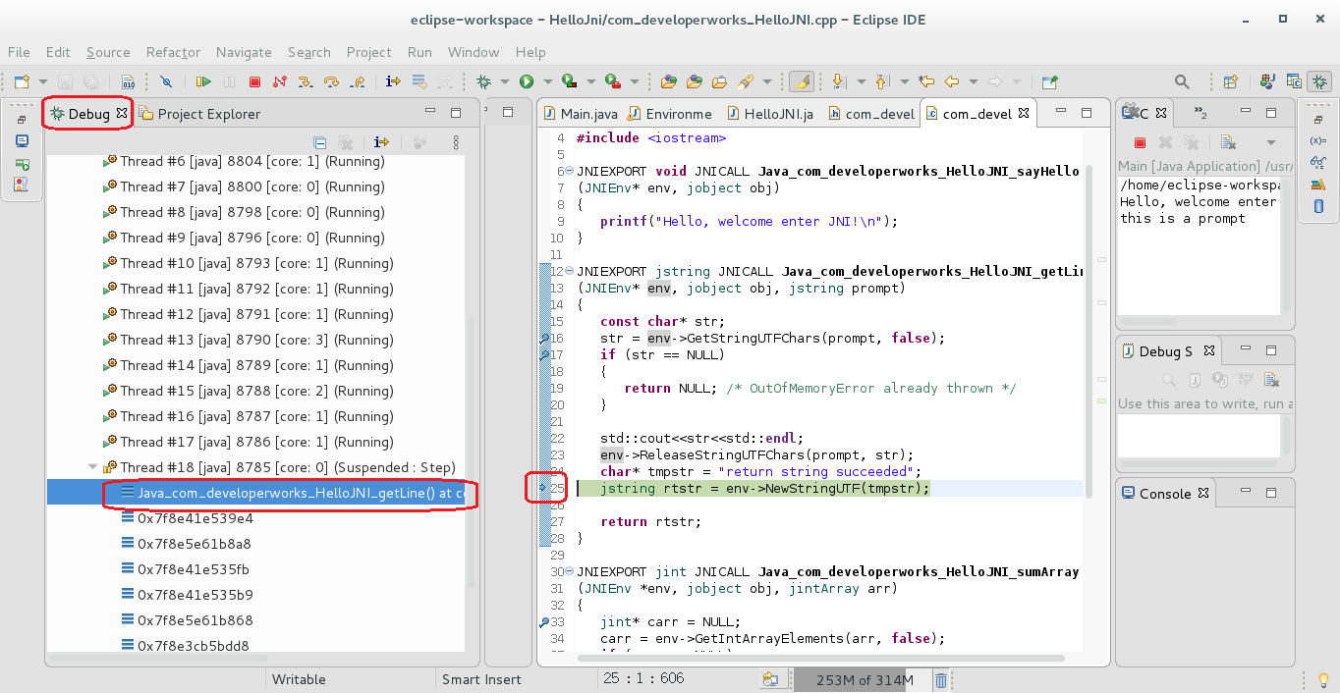Open the Run launch dropdown arrow
The image size is (1340, 693).
pyautogui.click(x=546, y=82)
